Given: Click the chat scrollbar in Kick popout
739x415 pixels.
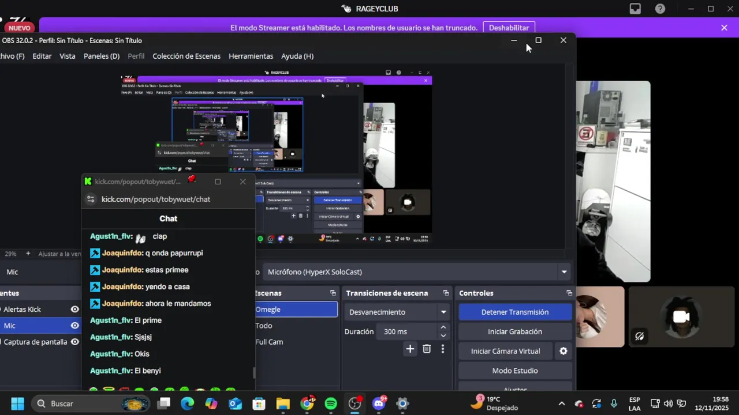Looking at the screenshot, I should pos(254,373).
